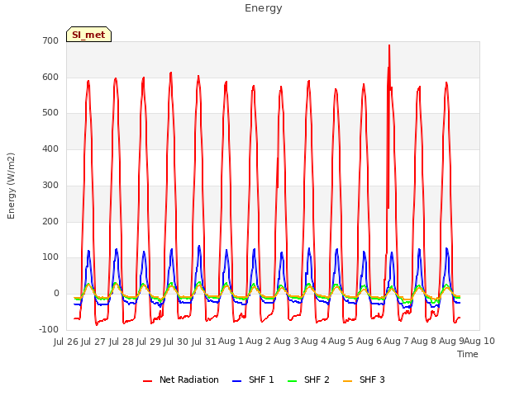Click the 600 y-axis tick label
The image size is (529, 396).
(50, 77)
